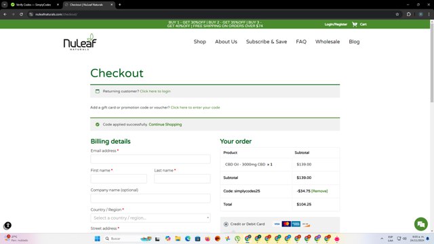This screenshot has height=244, width=434.
Task: Open the accessibility options icon
Action: 7,226
